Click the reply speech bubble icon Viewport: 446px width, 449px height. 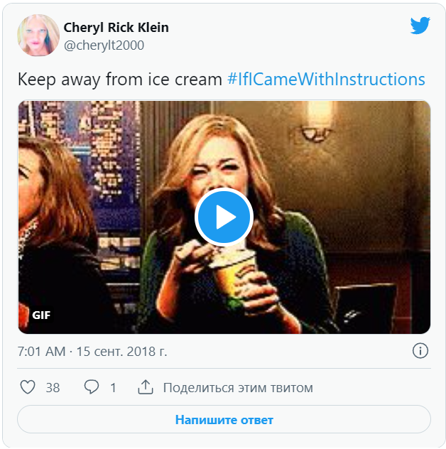pyautogui.click(x=92, y=387)
